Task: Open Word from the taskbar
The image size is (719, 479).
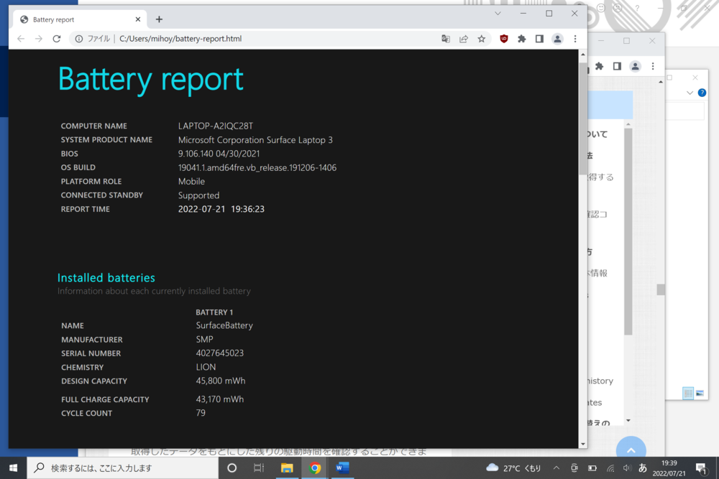Action: (342, 468)
